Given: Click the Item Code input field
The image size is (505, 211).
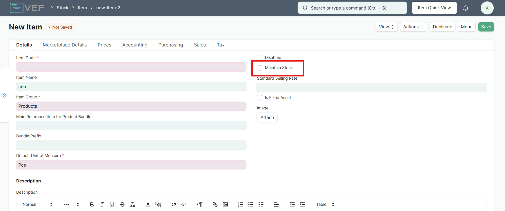Looking at the screenshot, I should click(x=131, y=67).
